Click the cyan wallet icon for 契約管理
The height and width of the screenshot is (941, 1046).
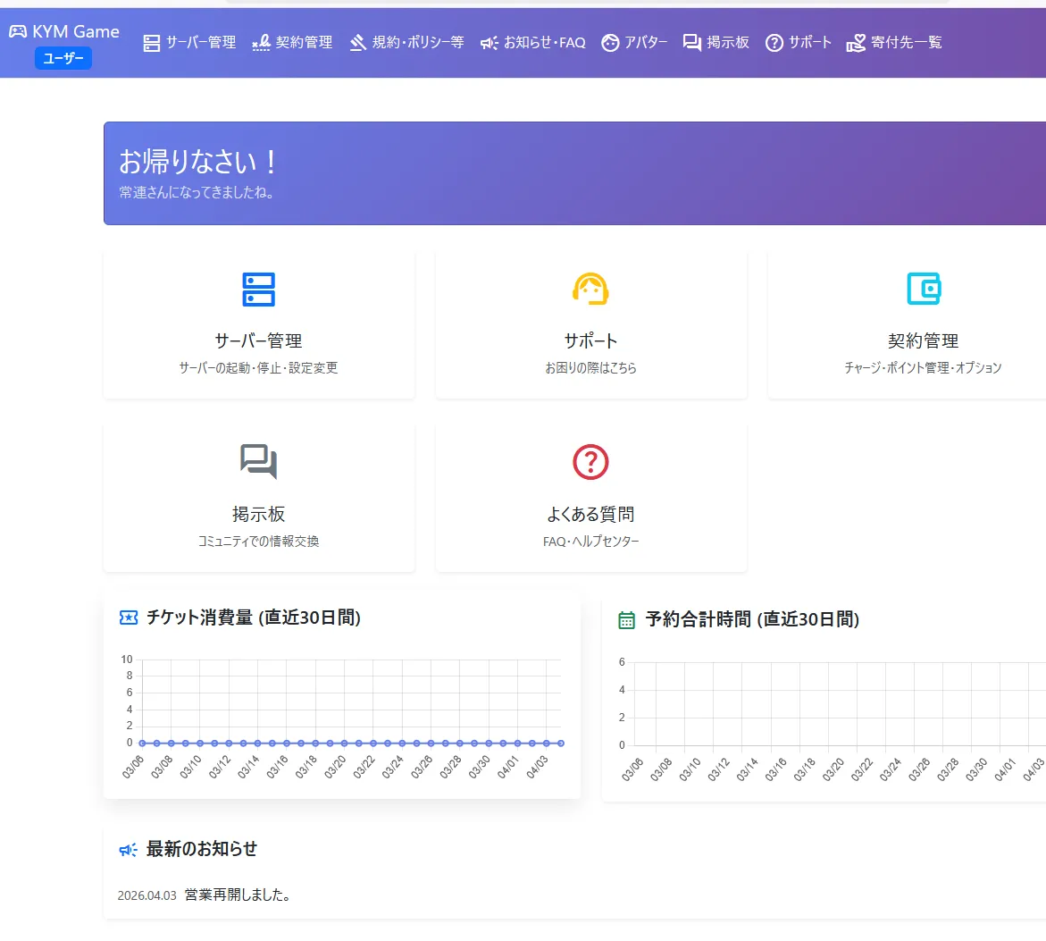(x=923, y=289)
